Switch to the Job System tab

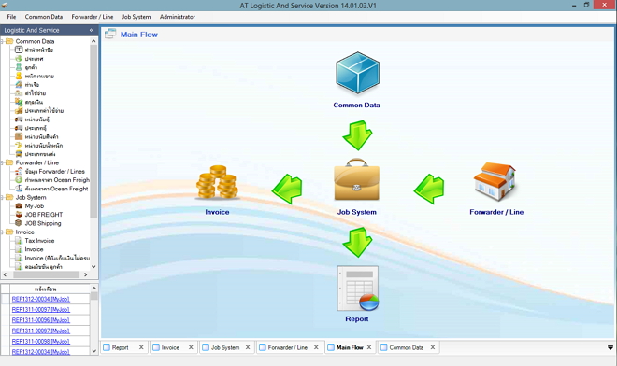pos(225,347)
